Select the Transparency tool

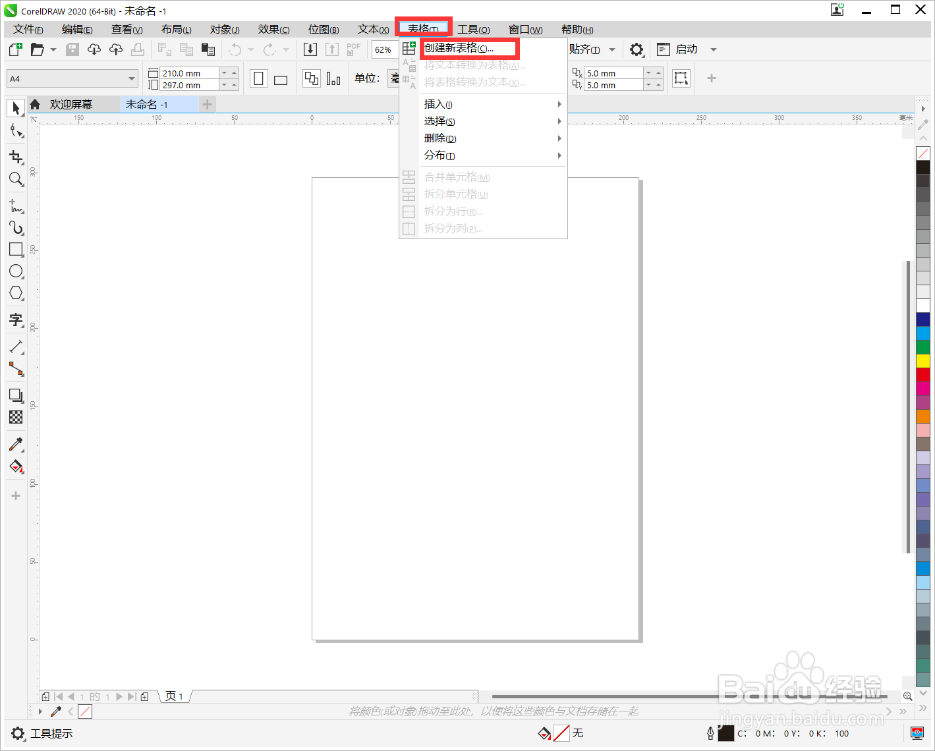[x=16, y=417]
